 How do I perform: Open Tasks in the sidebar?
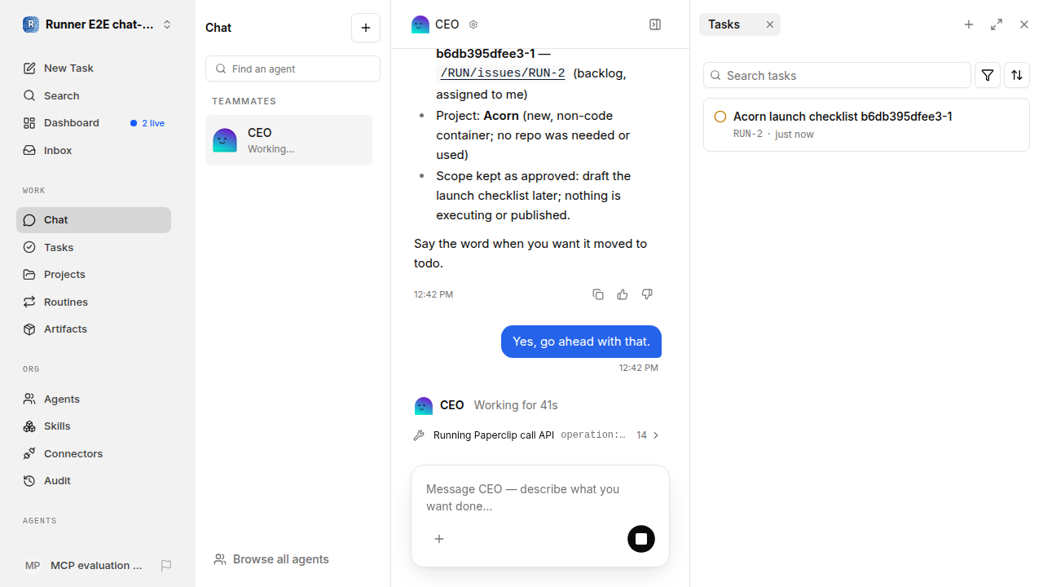[94, 247]
